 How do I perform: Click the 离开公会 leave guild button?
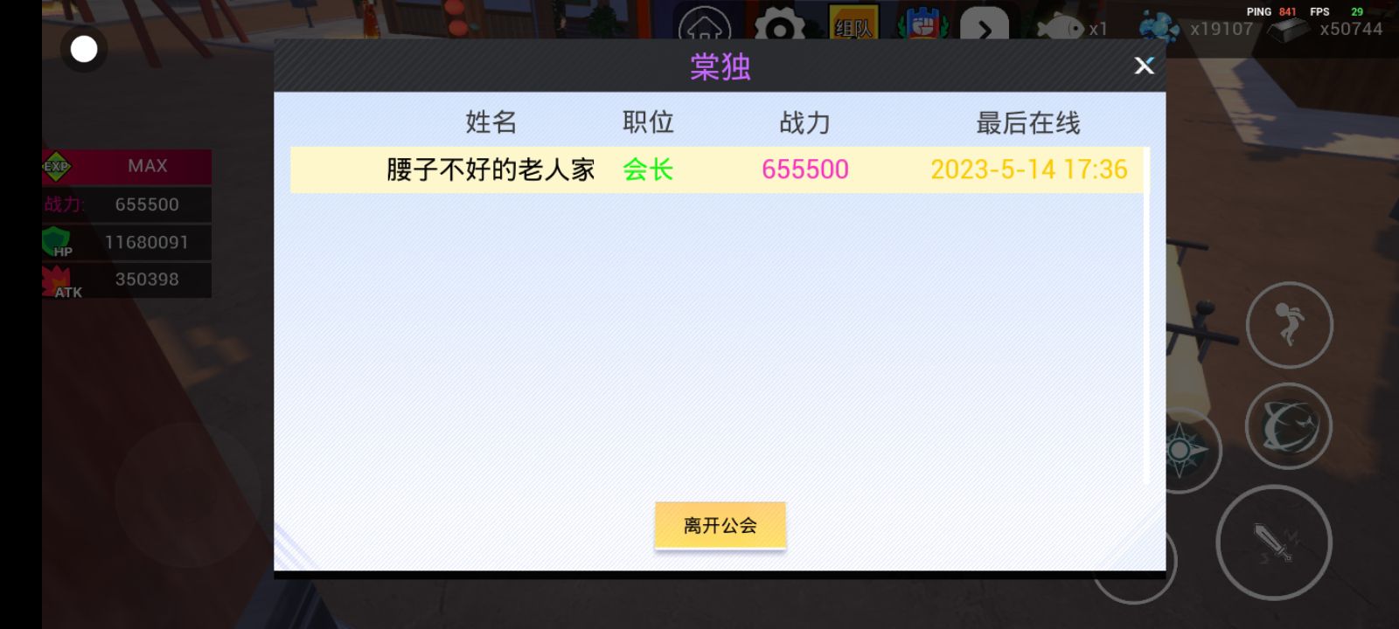720,526
